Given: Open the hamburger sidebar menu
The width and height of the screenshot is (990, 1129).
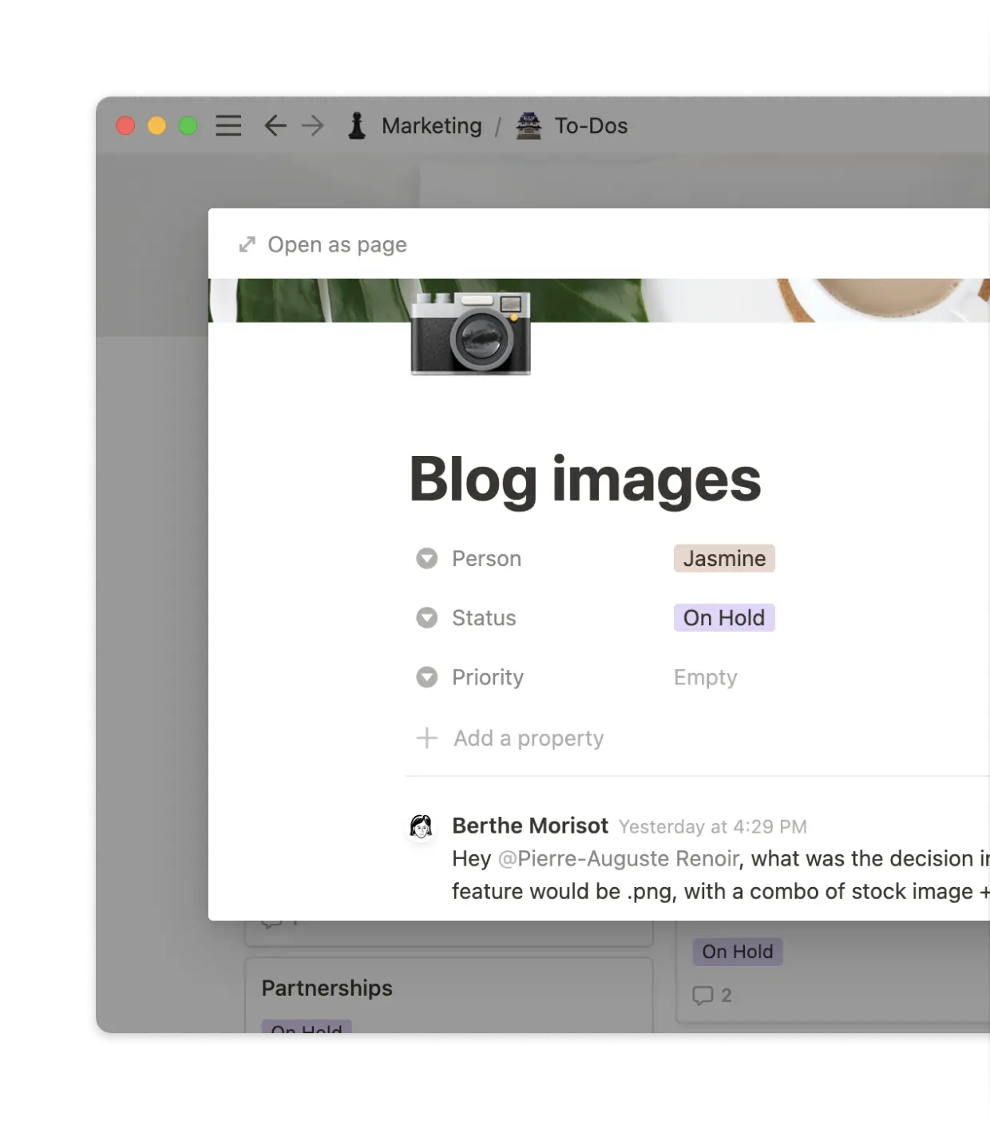Looking at the screenshot, I should 228,125.
